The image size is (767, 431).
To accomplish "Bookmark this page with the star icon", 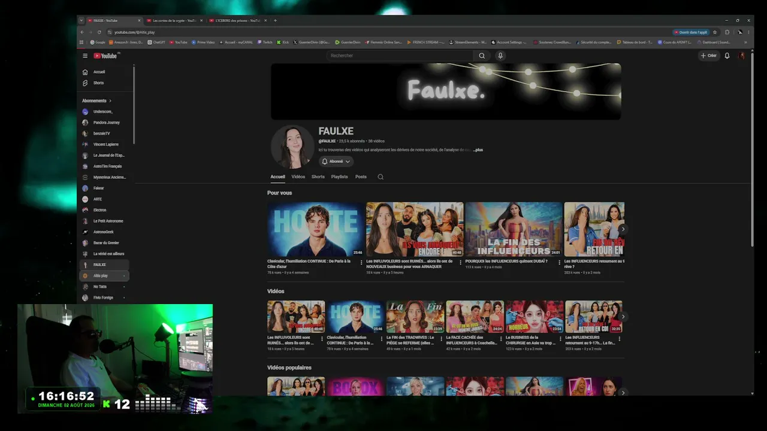I will [x=715, y=32].
